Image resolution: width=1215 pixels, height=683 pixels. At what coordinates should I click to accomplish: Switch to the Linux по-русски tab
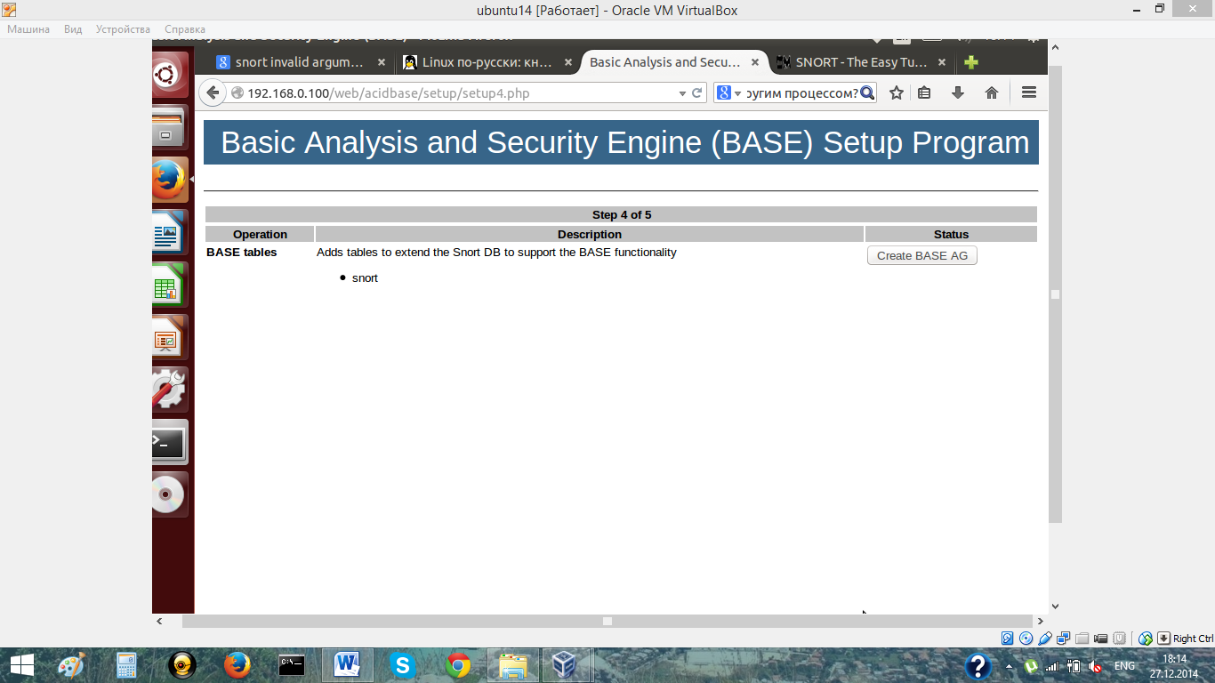click(487, 62)
